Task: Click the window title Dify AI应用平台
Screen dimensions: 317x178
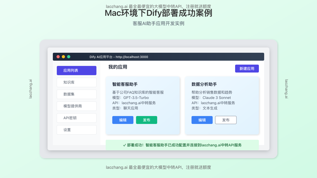Action: click(119, 57)
